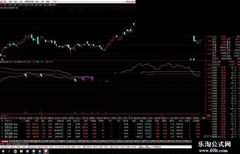Select 通信设备 row in sector list
The image size is (240, 154).
click(x=8, y=124)
